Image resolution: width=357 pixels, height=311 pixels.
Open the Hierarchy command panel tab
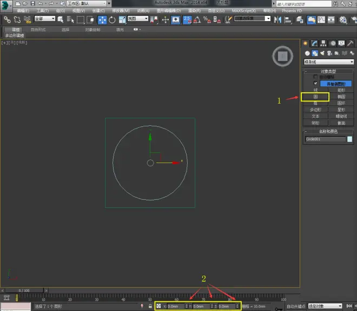pos(323,43)
